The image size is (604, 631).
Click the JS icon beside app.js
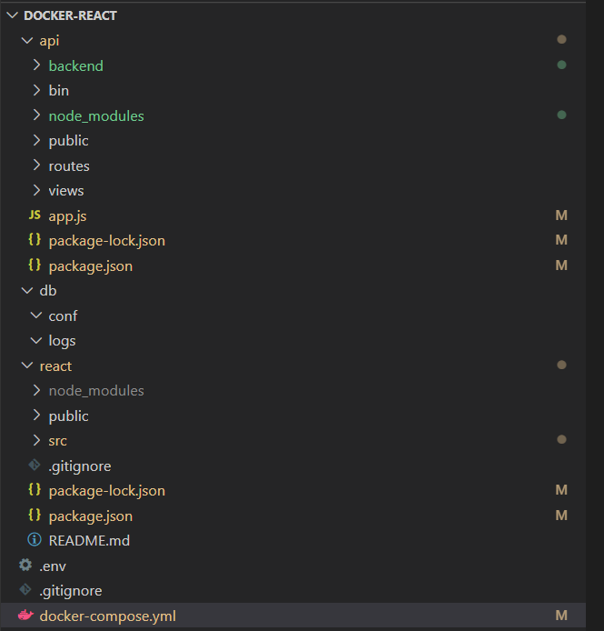tap(35, 215)
